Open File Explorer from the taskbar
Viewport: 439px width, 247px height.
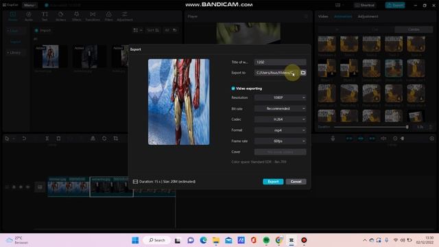(x=216, y=240)
